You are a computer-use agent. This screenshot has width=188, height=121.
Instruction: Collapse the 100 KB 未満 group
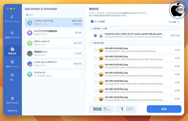(91, 43)
